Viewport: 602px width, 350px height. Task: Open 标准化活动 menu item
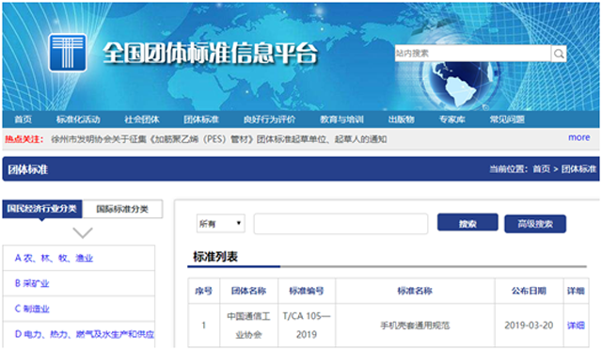click(78, 119)
